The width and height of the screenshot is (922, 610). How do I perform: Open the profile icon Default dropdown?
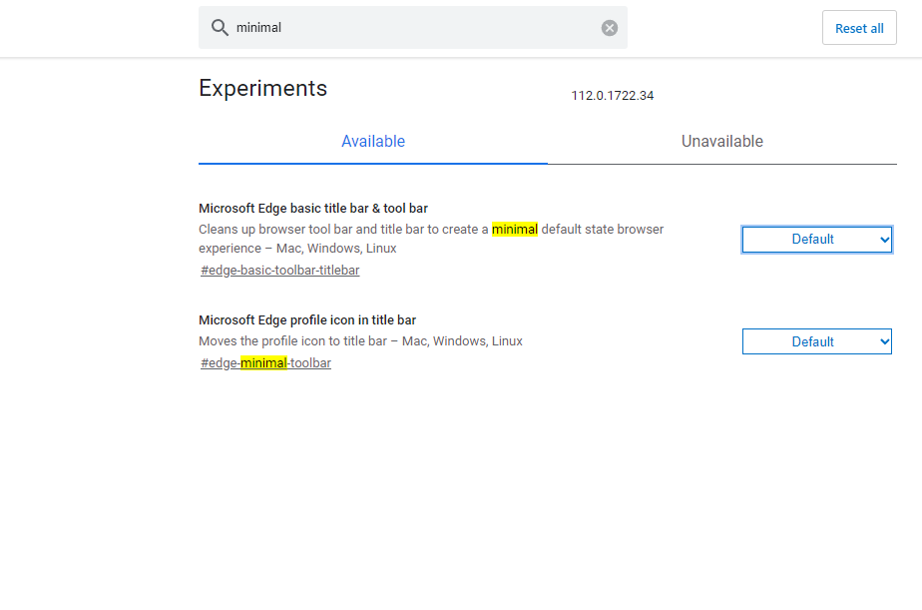click(812, 341)
